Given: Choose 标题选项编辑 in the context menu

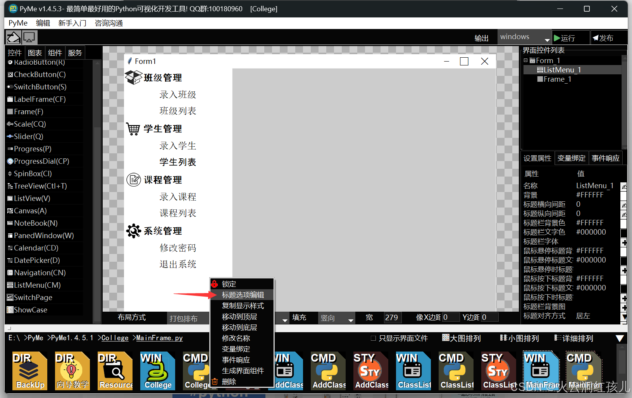Looking at the screenshot, I should (242, 295).
